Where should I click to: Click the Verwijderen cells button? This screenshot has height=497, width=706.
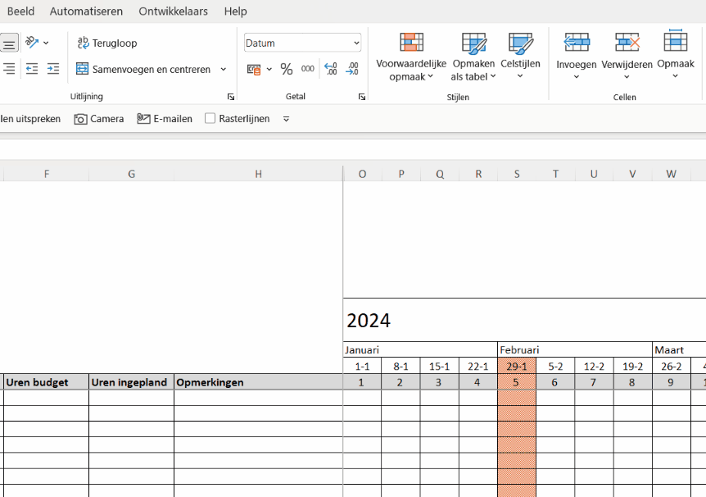click(627, 57)
